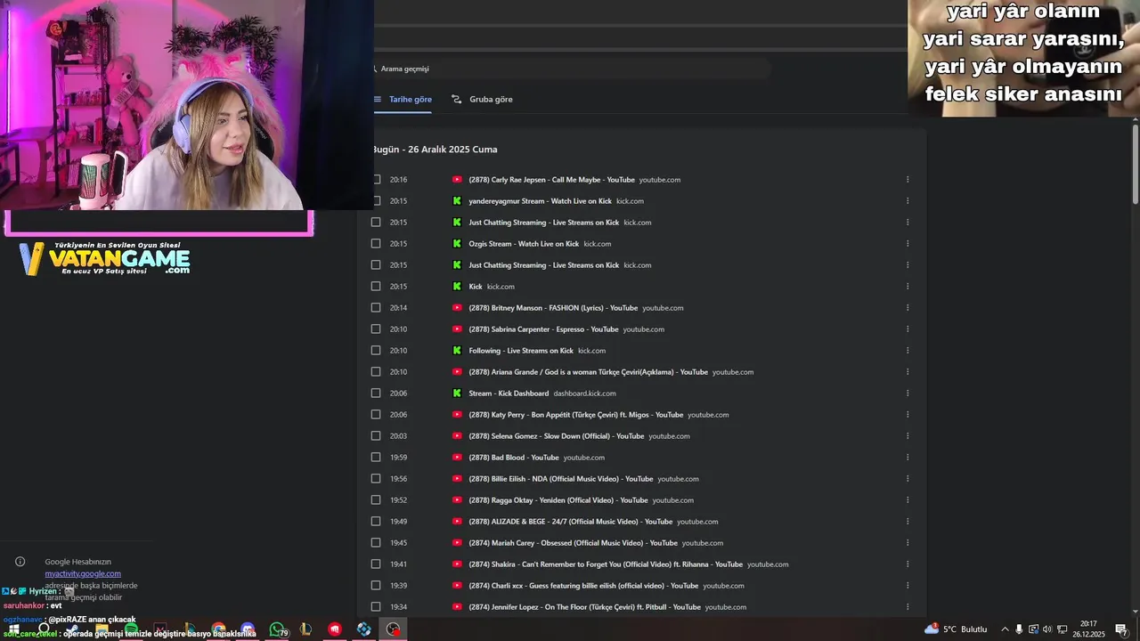Switch to Tarihe göre tab

(403, 100)
